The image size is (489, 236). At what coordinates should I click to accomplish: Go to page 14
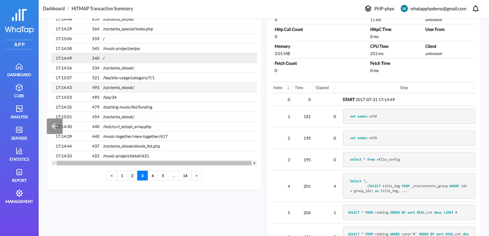pos(185,176)
